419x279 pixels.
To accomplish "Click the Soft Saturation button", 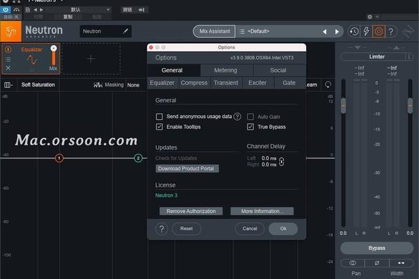I will click(x=38, y=84).
